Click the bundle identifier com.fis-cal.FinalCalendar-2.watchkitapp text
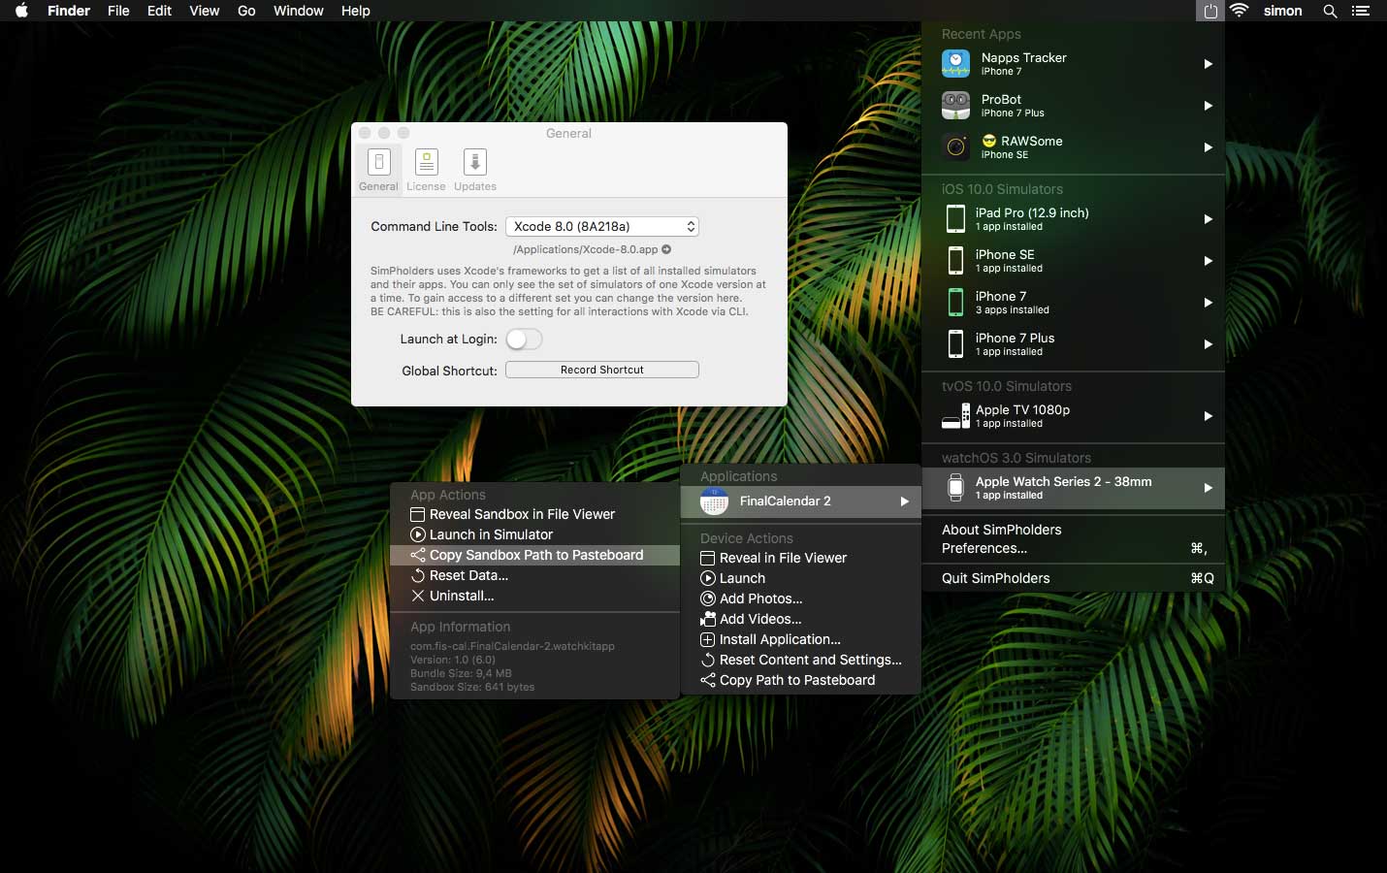This screenshot has height=873, width=1387. [512, 646]
